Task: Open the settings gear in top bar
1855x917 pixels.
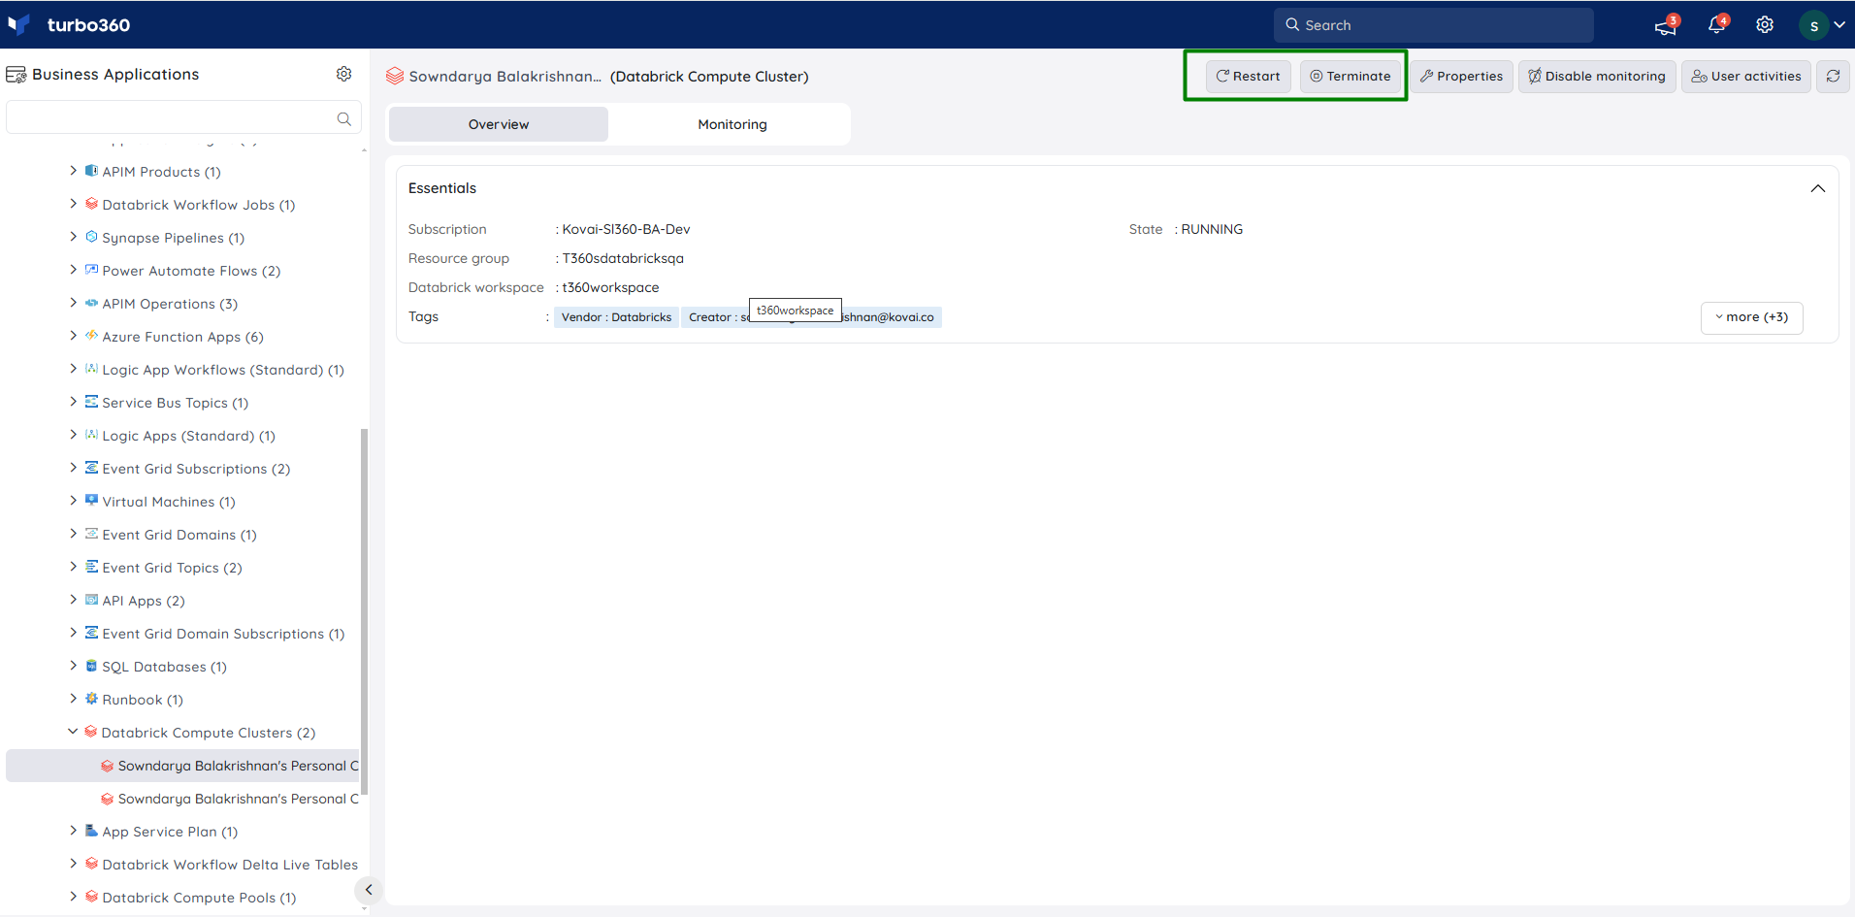Action: click(x=1765, y=25)
